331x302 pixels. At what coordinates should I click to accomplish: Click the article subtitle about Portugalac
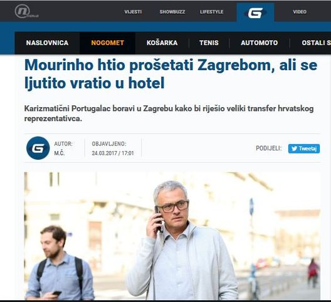[x=169, y=113]
